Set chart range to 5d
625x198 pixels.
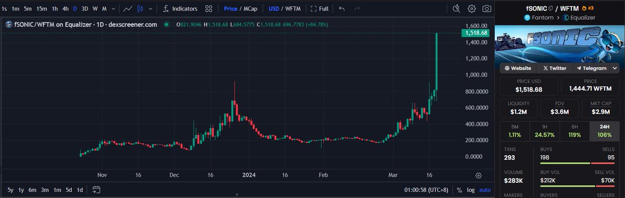[69, 190]
